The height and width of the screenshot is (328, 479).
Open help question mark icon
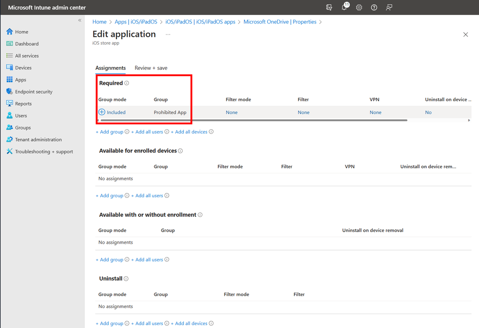point(374,8)
